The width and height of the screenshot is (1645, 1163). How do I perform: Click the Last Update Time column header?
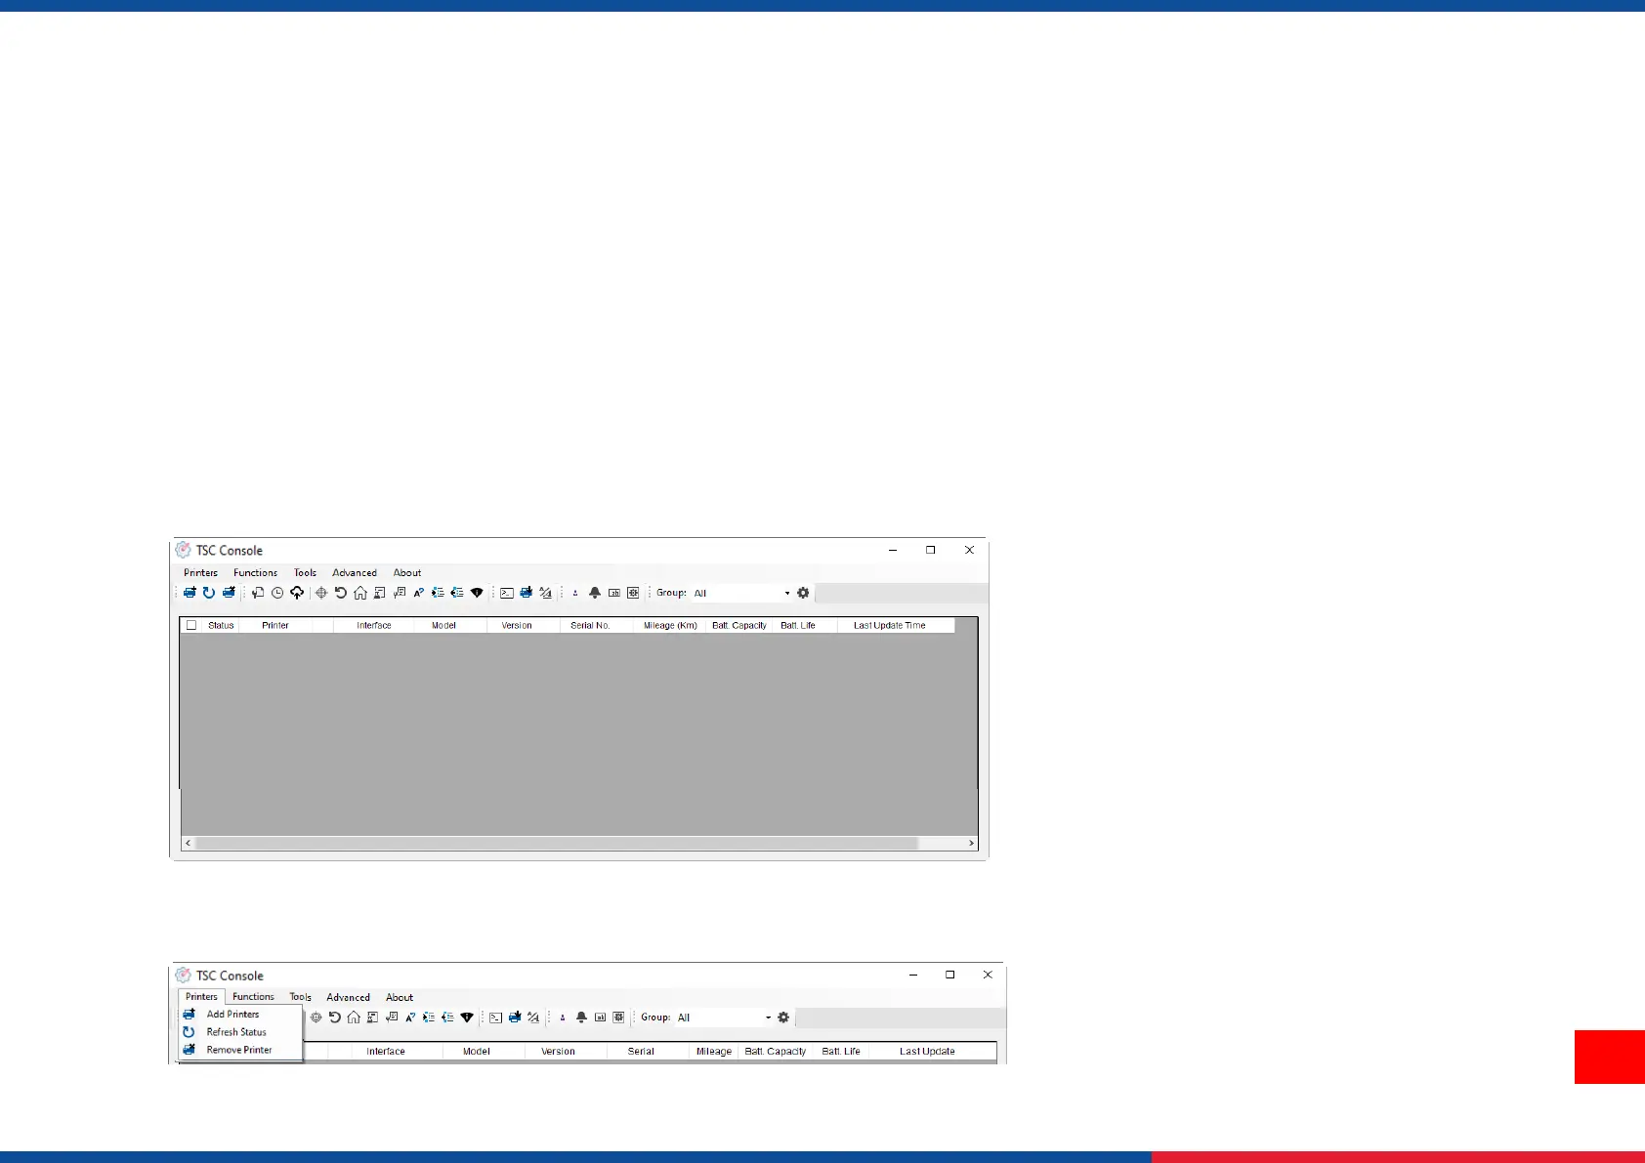tap(890, 625)
